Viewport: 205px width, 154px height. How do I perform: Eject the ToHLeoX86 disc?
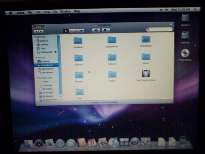pyautogui.click(x=56, y=52)
